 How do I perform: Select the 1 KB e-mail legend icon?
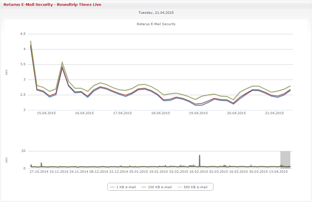(x=113, y=187)
